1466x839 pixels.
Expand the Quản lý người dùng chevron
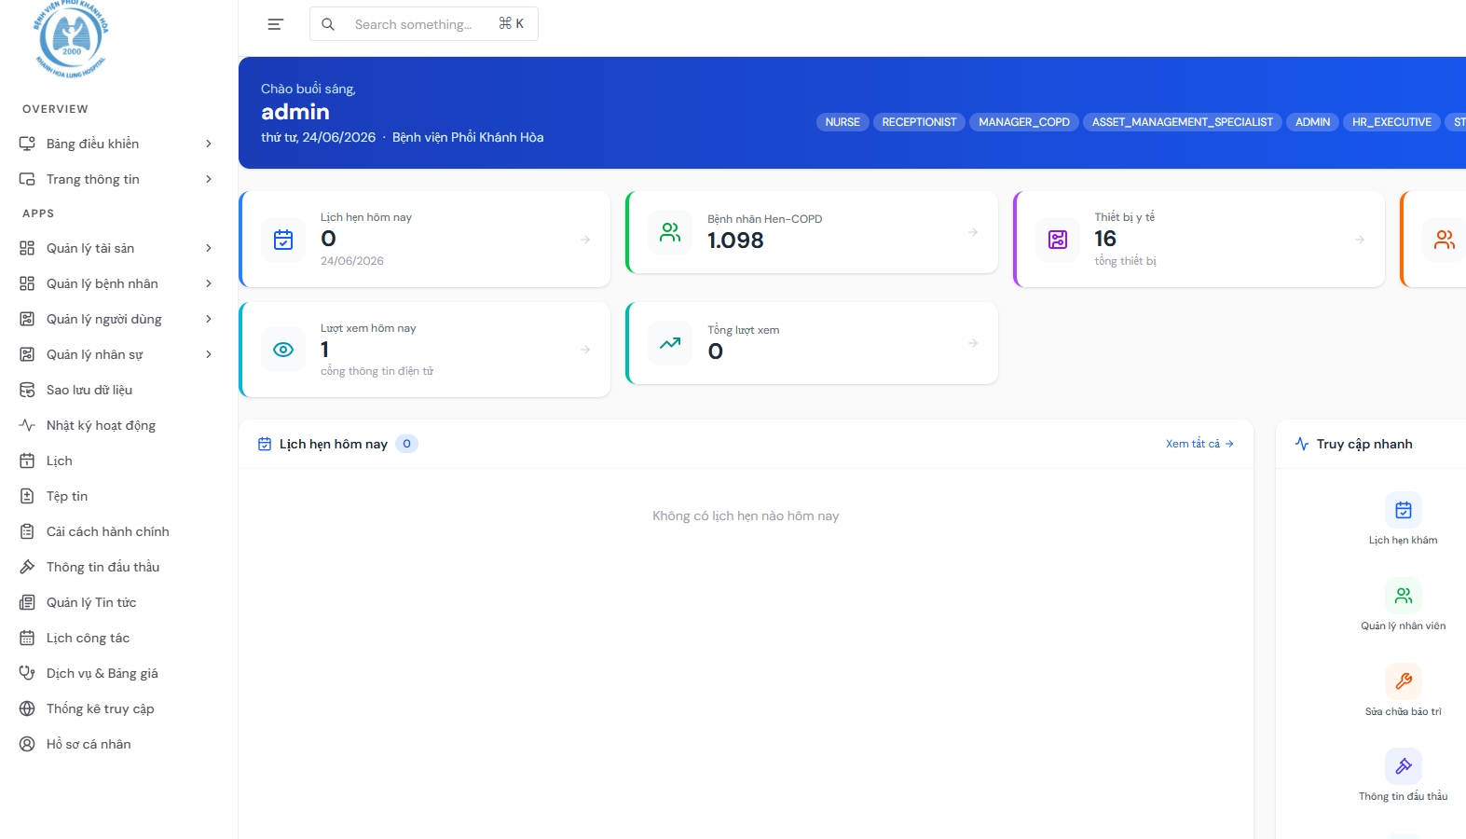209,319
